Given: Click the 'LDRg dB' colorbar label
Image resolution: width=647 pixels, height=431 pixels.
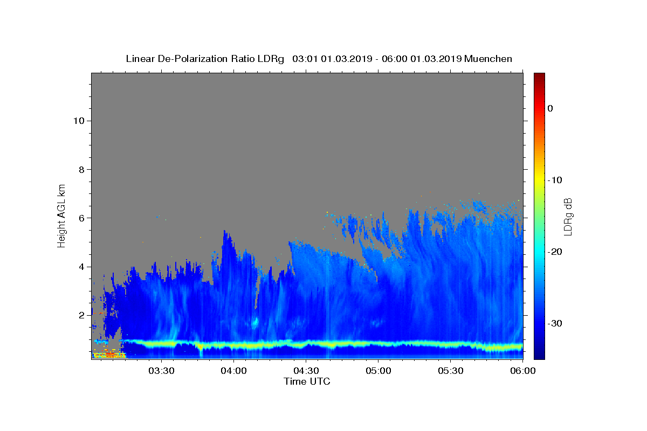Looking at the screenshot, I should point(567,217).
